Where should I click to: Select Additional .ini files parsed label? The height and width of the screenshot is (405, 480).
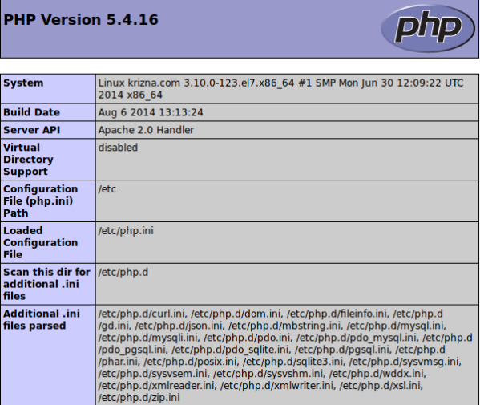coord(48,355)
